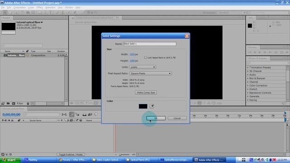This screenshot has width=290, height=163.
Task: Open the Window menu
Action: pos(69,8)
